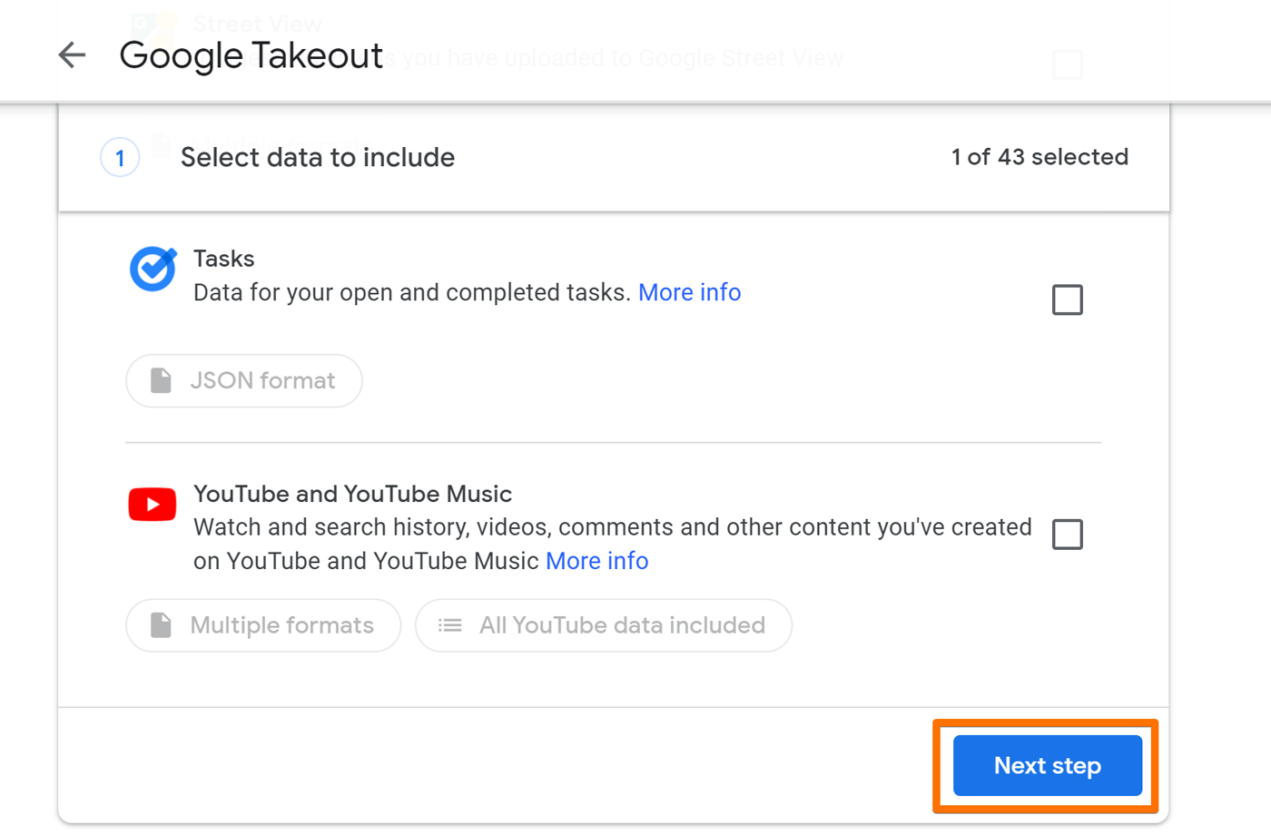Open All YouTube data included options
This screenshot has width=1271, height=835.
tap(603, 625)
